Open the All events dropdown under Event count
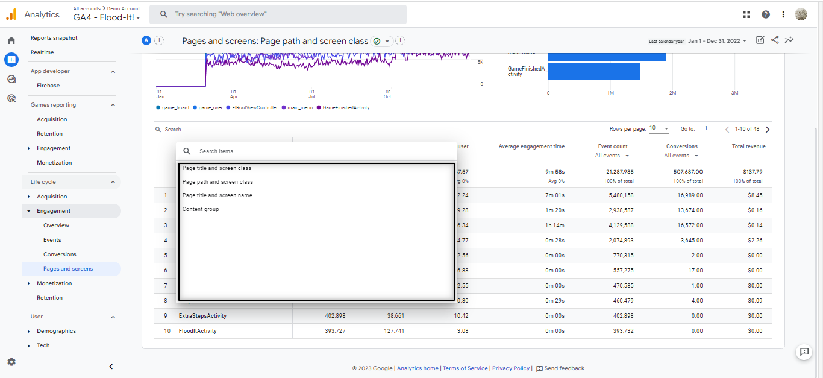The image size is (823, 378). click(x=613, y=156)
